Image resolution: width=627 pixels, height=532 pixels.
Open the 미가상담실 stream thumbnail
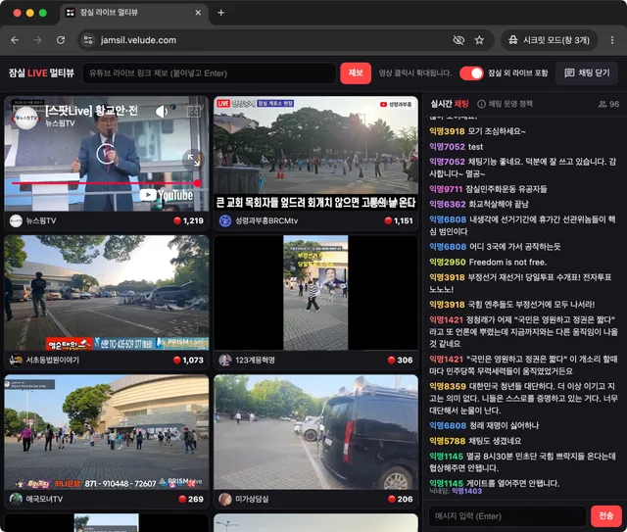click(315, 432)
